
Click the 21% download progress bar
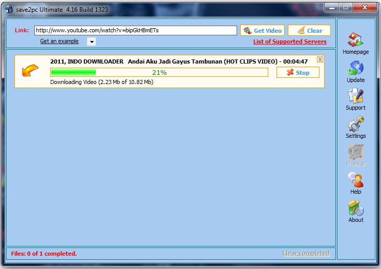(x=159, y=72)
